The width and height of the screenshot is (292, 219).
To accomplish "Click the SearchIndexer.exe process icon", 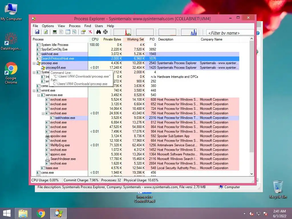I will click(48, 159).
